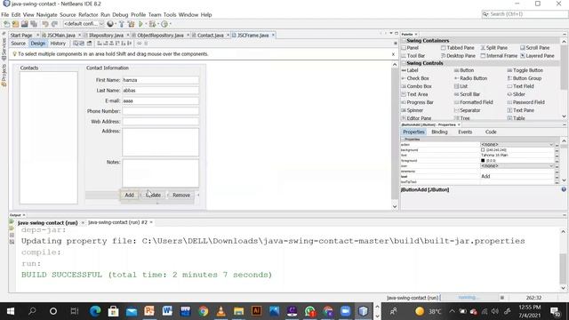Click the Debug Project toolbar icon
The width and height of the screenshot is (569, 320).
152,24
